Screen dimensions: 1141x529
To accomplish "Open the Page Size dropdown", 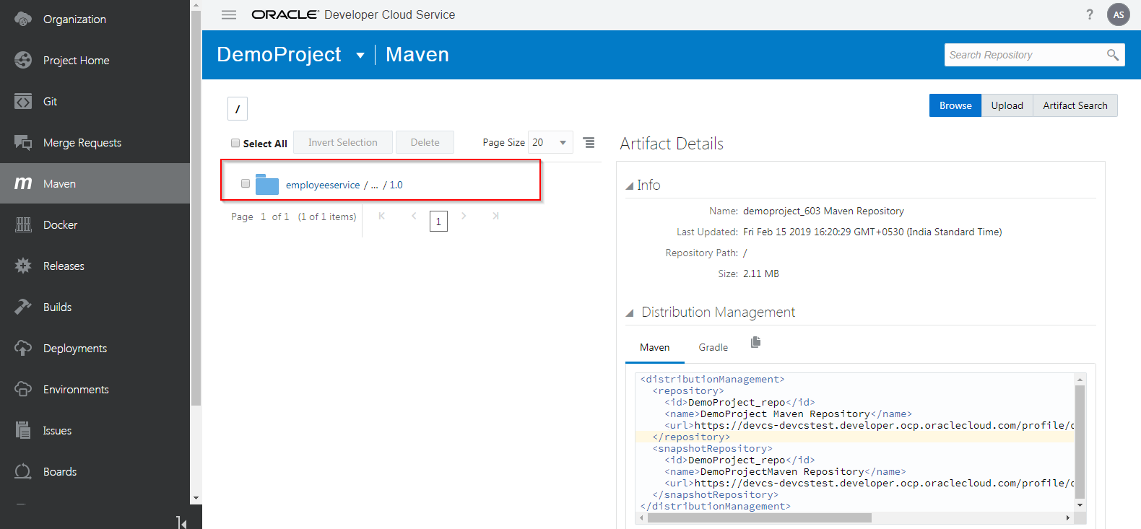I will coord(550,142).
